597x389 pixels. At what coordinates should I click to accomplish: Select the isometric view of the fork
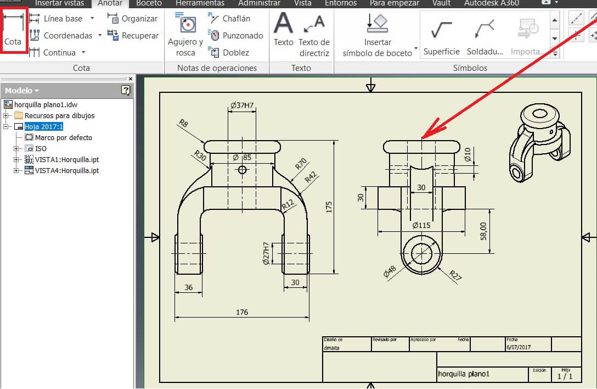(x=539, y=143)
